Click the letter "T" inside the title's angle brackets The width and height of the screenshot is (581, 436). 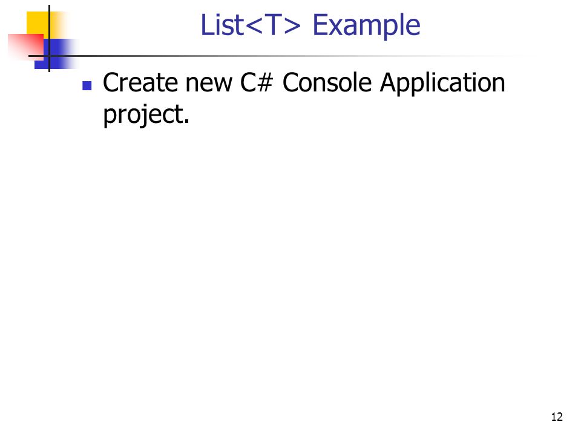(273, 25)
